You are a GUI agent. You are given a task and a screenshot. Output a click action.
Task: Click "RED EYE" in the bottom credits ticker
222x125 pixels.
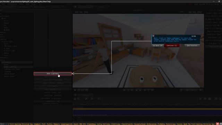coord(83,124)
